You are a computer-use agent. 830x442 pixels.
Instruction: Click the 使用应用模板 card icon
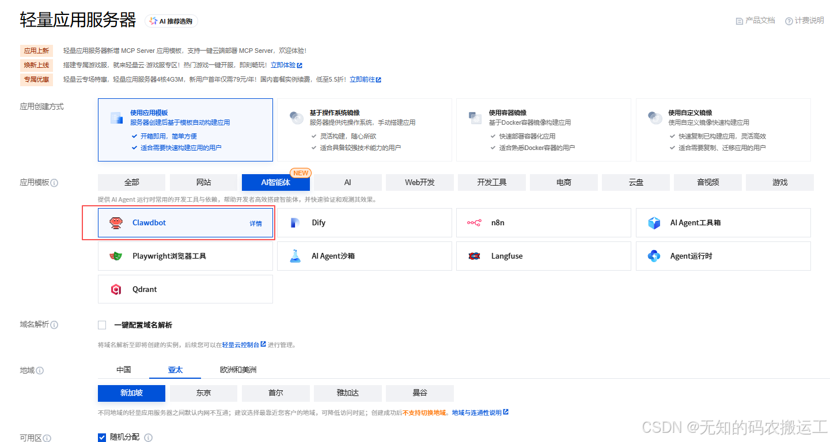tap(117, 118)
